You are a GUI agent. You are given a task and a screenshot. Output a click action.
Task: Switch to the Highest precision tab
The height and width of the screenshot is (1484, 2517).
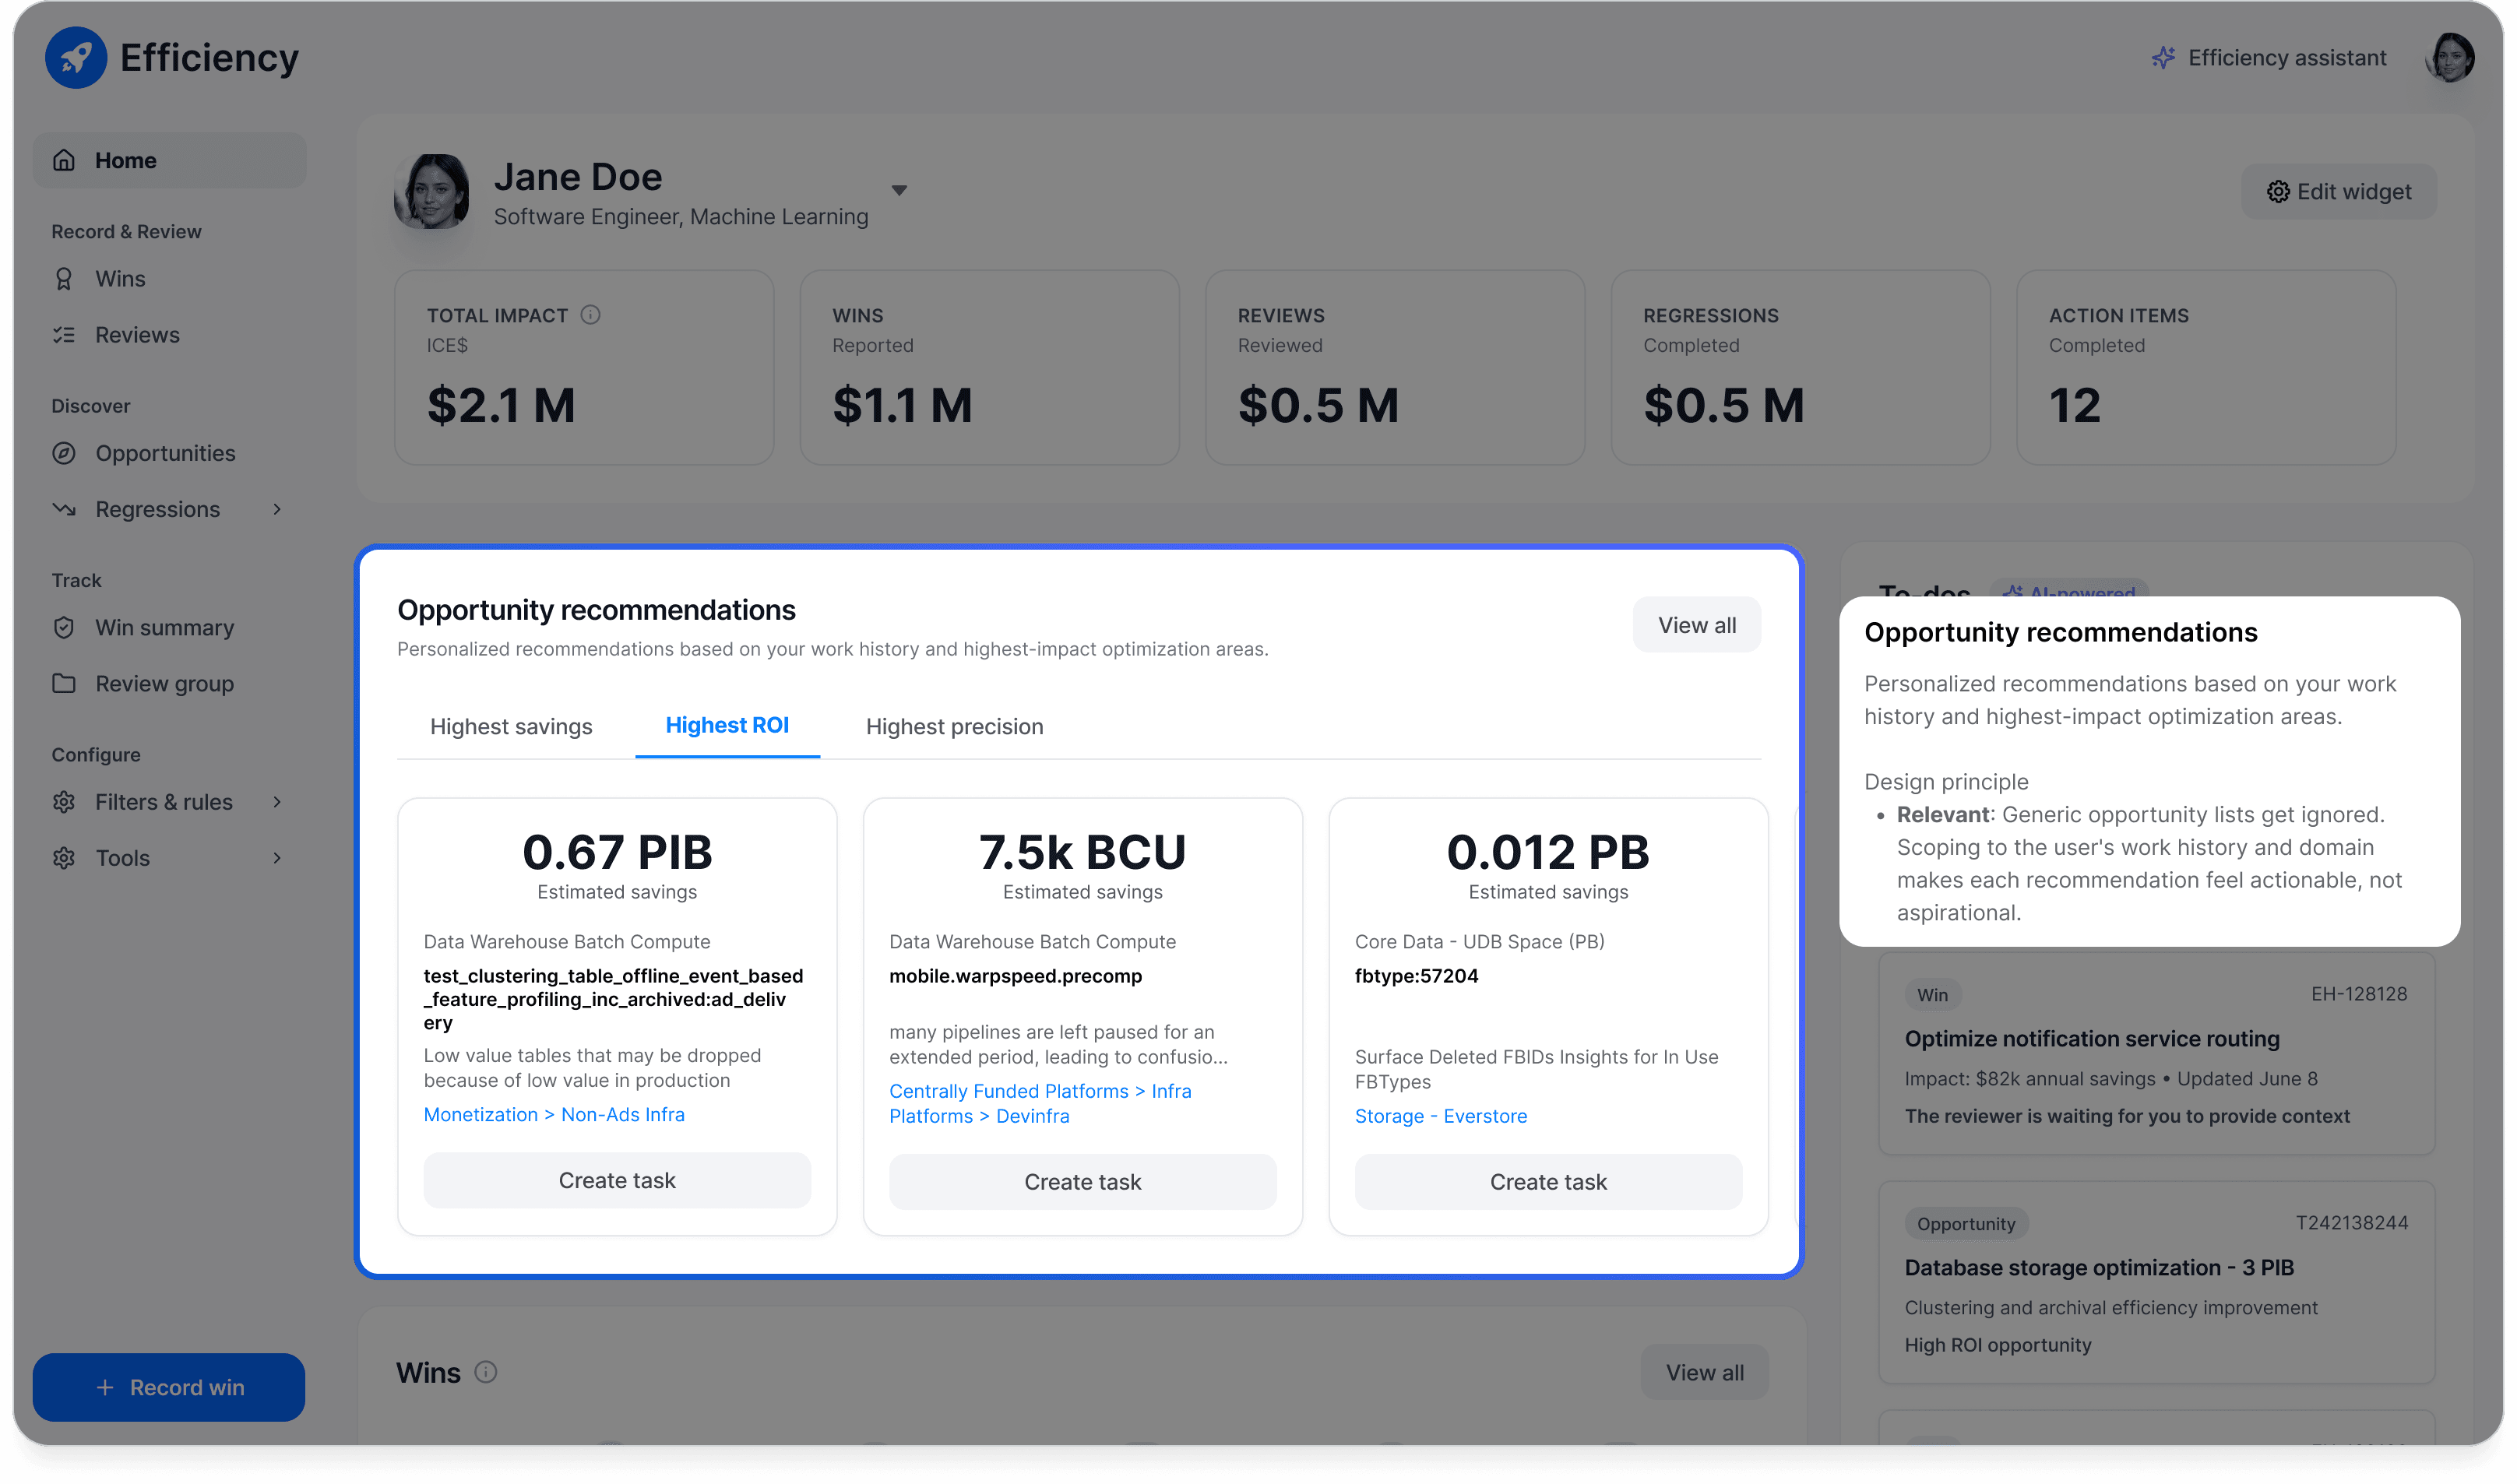pos(954,727)
